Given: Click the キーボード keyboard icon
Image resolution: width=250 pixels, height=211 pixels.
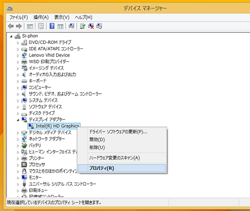Looking at the screenshot, I should 24,81.
